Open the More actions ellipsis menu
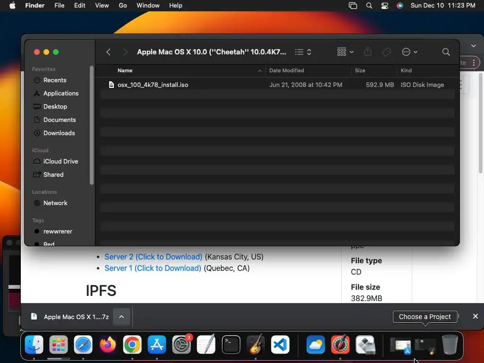Viewport: 484px width, 363px height. point(410,52)
